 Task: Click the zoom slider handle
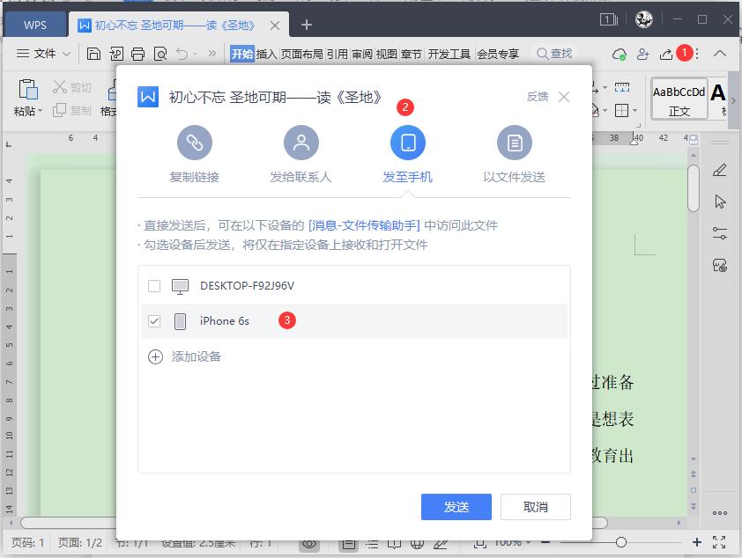[x=621, y=542]
